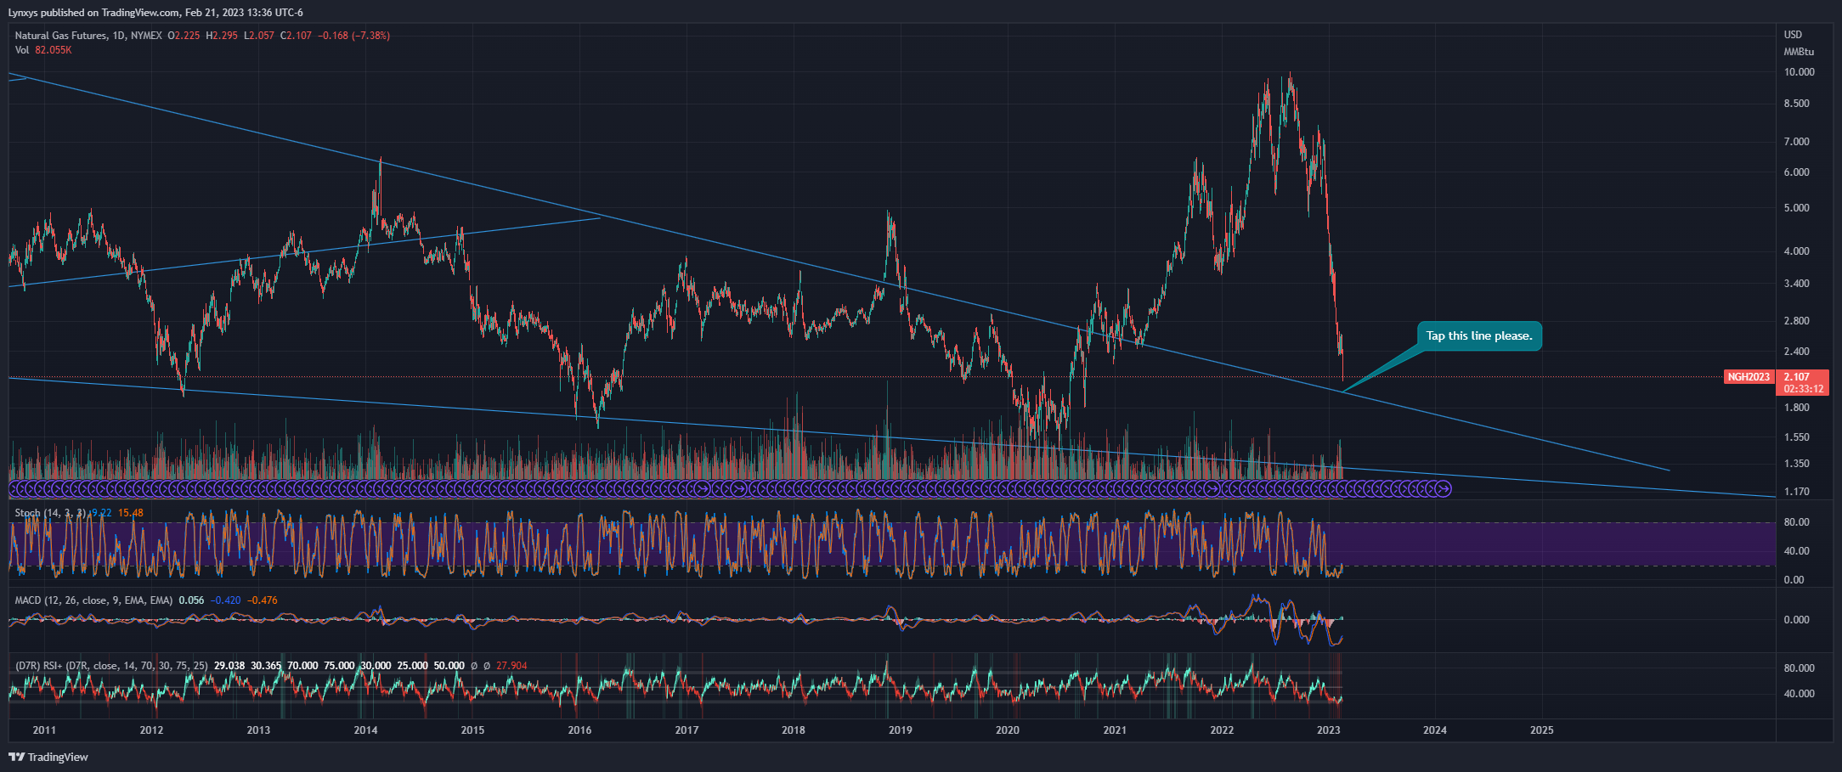
Task: Click the 'Lynxys published on TradingView.com' header text
Action: [x=93, y=13]
